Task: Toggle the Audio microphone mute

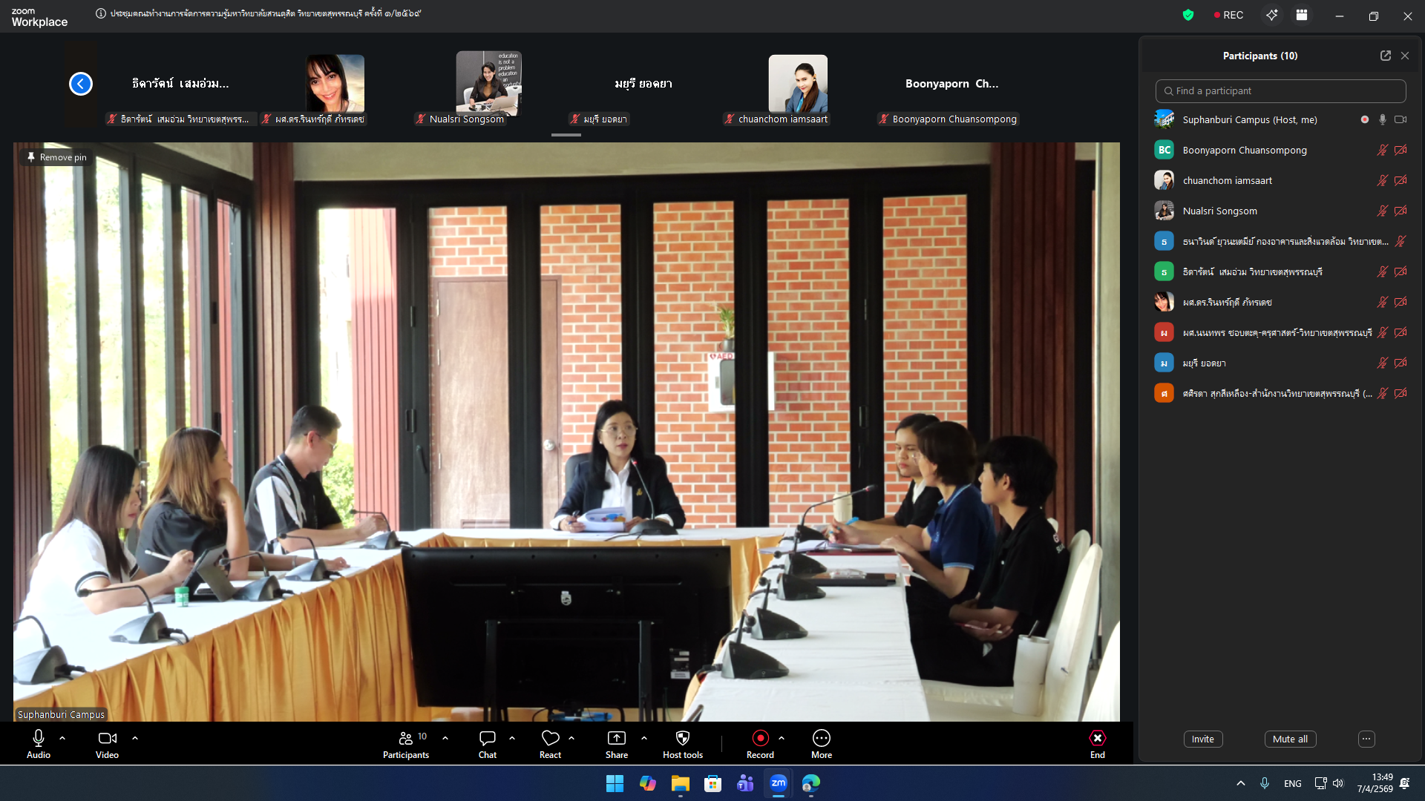Action: coord(39,739)
